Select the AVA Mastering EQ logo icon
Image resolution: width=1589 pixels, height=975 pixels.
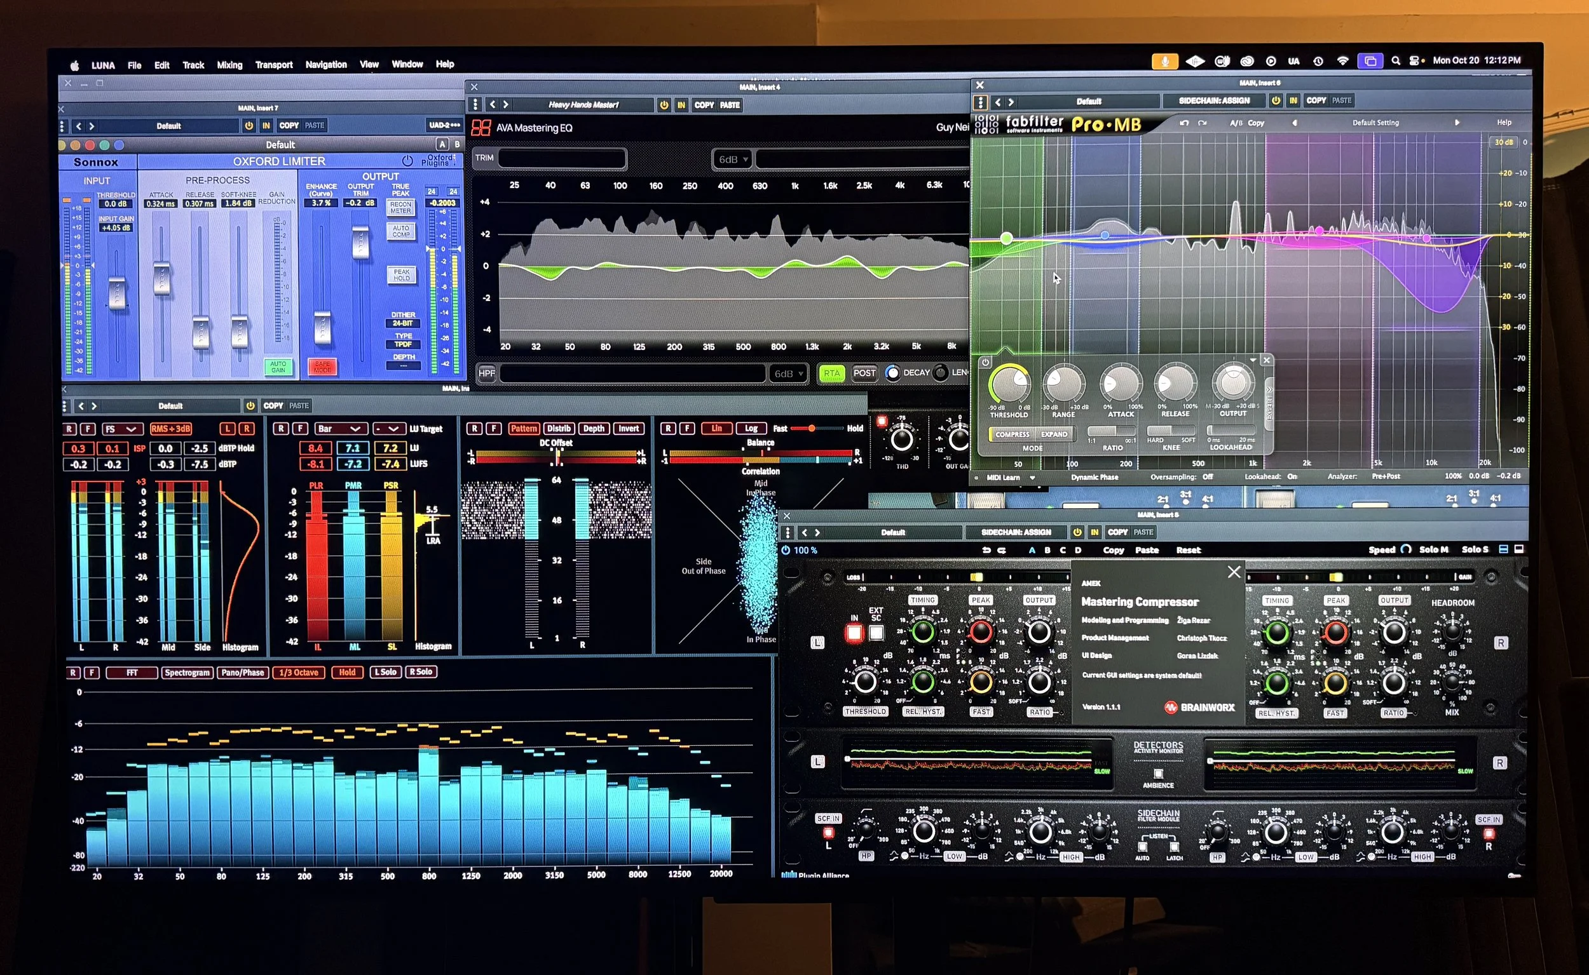pos(482,128)
